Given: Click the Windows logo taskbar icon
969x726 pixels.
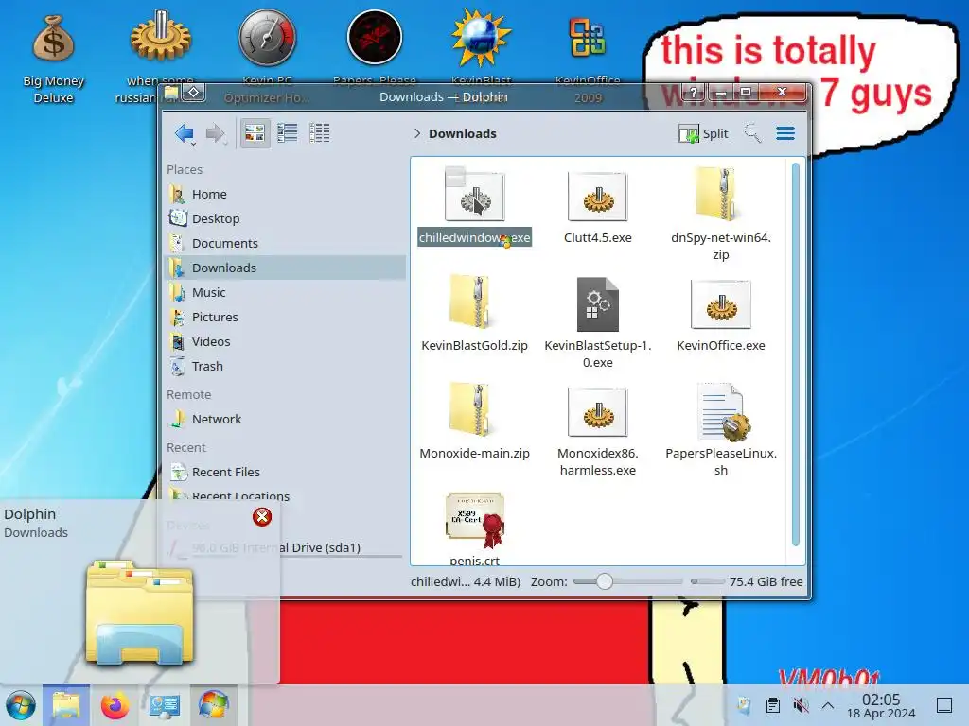Looking at the screenshot, I should pyautogui.click(x=213, y=705).
